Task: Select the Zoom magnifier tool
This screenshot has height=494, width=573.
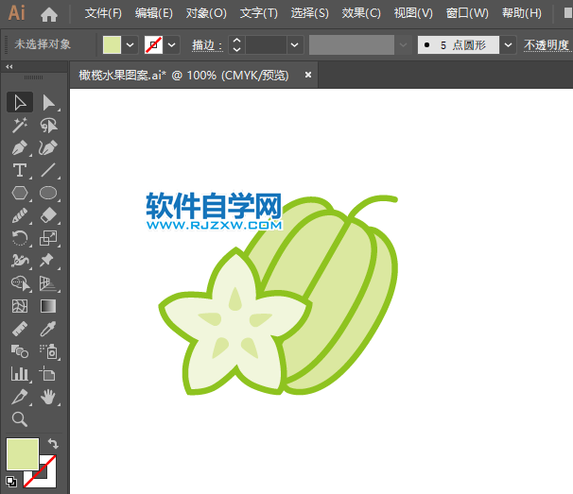Action: (20, 419)
